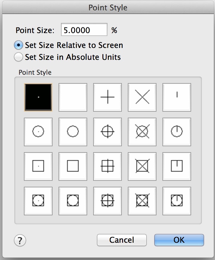
Task: Choose the circle with center dot style
Action: (38, 132)
